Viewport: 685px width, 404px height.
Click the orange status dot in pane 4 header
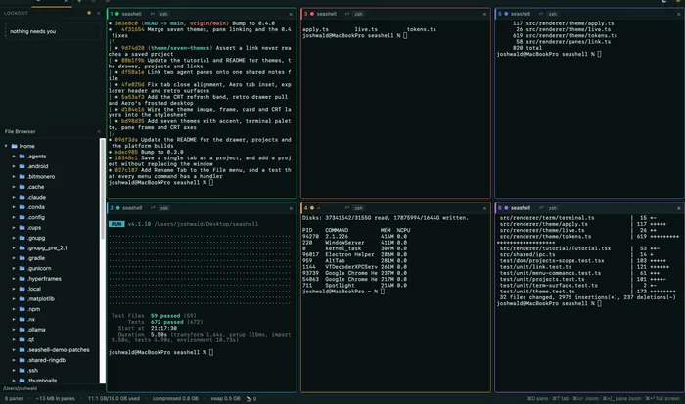click(x=312, y=208)
